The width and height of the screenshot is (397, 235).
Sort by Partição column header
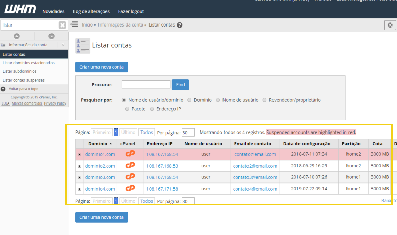(x=351, y=144)
